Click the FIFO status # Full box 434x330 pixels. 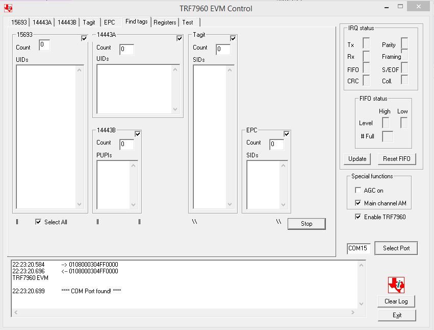pos(388,136)
